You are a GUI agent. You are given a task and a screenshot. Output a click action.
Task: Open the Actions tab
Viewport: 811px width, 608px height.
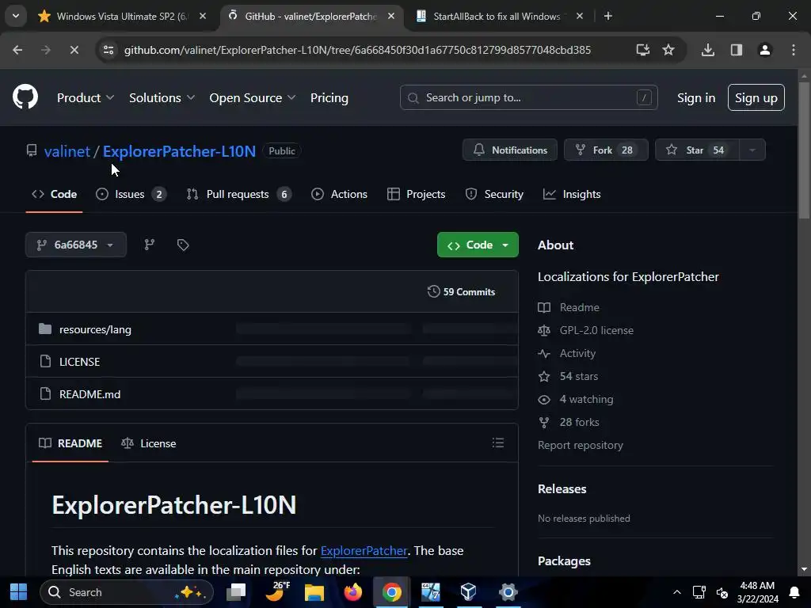[x=339, y=194]
